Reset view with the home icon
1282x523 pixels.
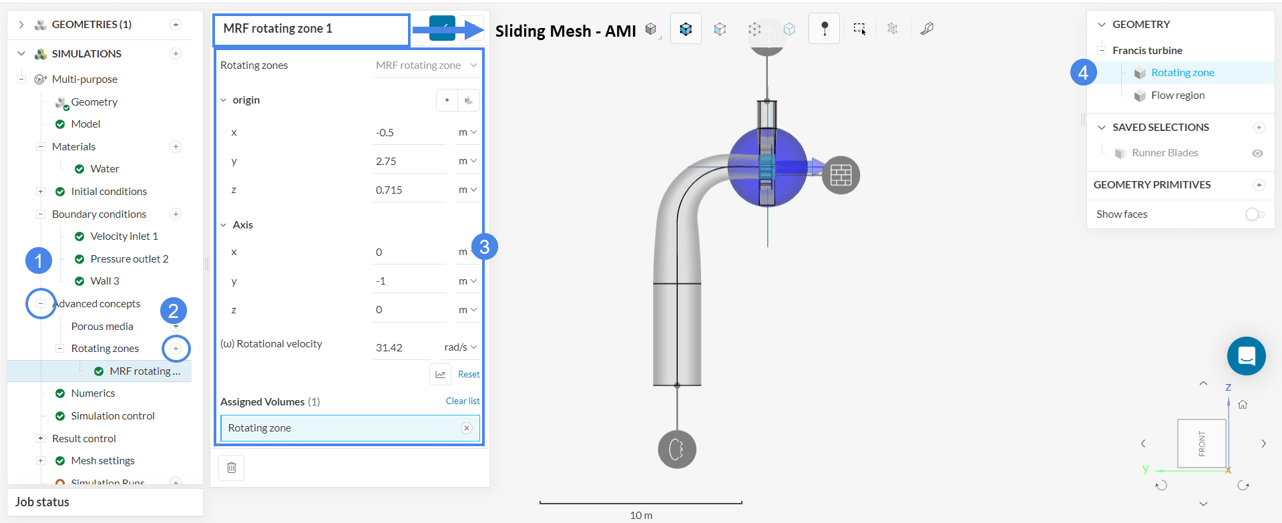(1243, 405)
